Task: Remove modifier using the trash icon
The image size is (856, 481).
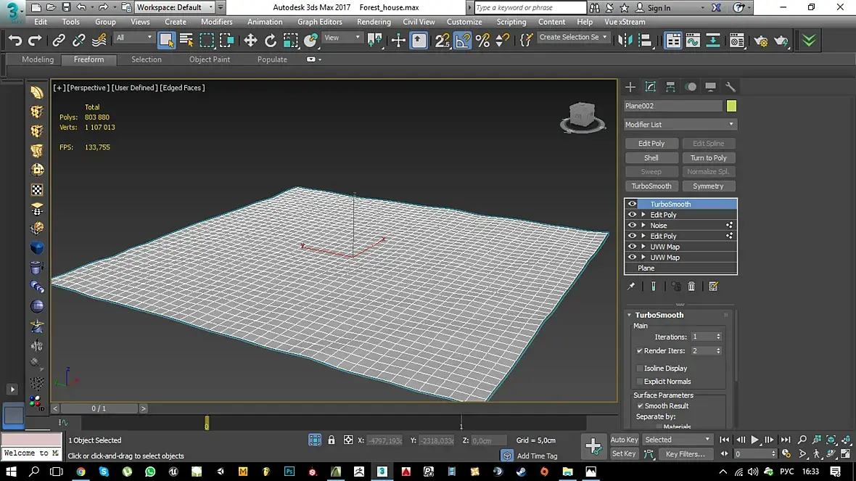Action: click(691, 287)
